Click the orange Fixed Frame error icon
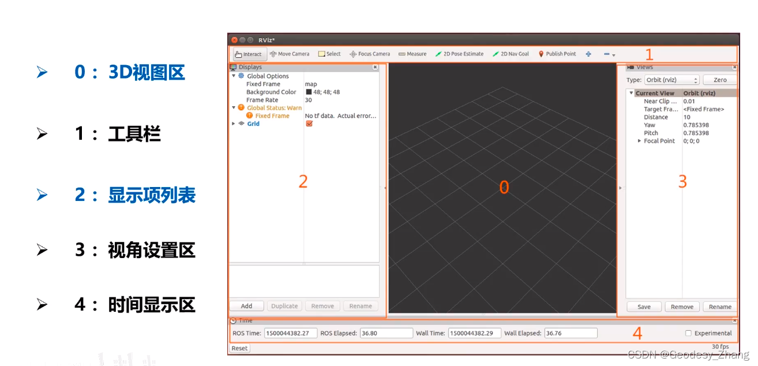Screen dimensions: 758x366 point(249,115)
